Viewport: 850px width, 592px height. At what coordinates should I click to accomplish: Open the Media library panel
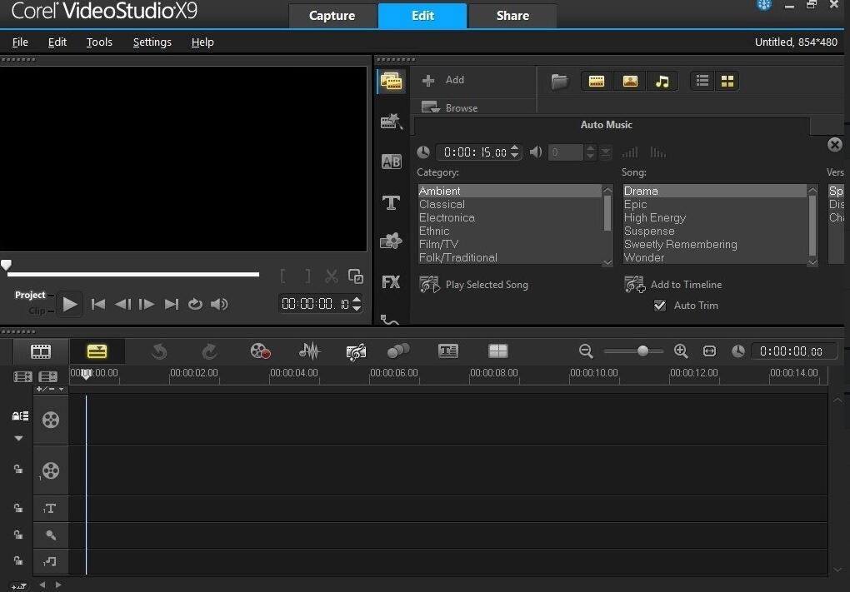point(391,81)
